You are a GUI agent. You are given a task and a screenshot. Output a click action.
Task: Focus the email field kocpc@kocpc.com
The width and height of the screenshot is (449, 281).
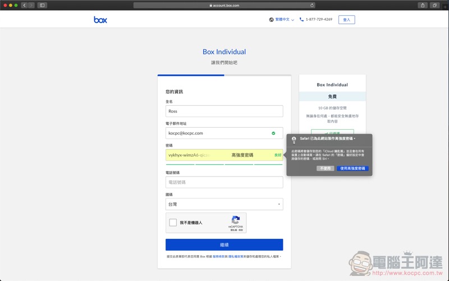pos(224,133)
